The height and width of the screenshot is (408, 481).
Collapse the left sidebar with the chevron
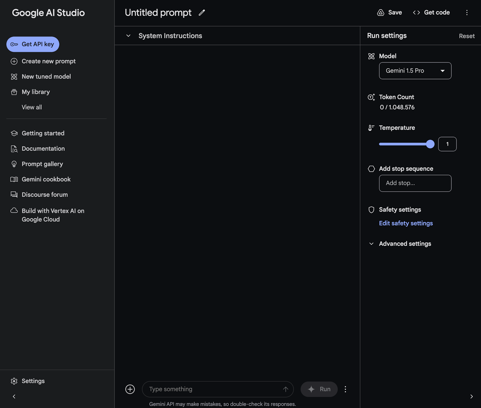click(x=14, y=396)
